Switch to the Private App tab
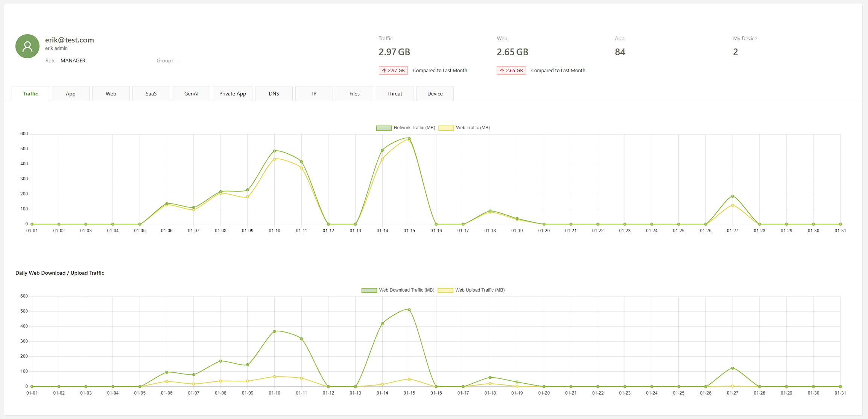868x419 pixels. (x=233, y=94)
